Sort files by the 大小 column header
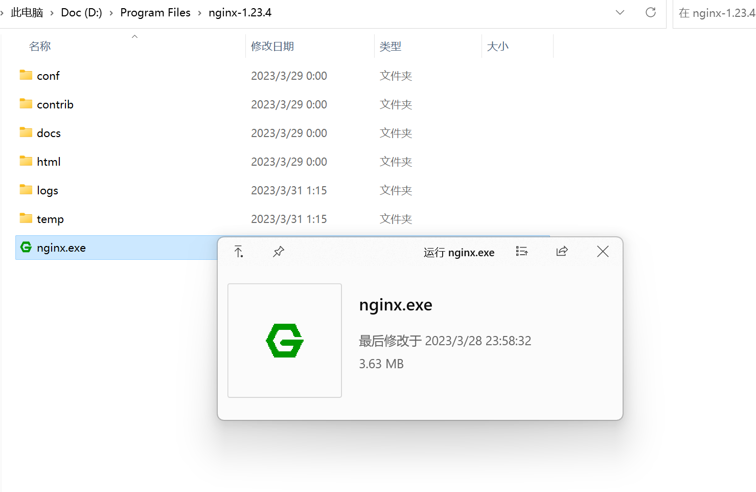Image resolution: width=756 pixels, height=492 pixels. [x=498, y=46]
